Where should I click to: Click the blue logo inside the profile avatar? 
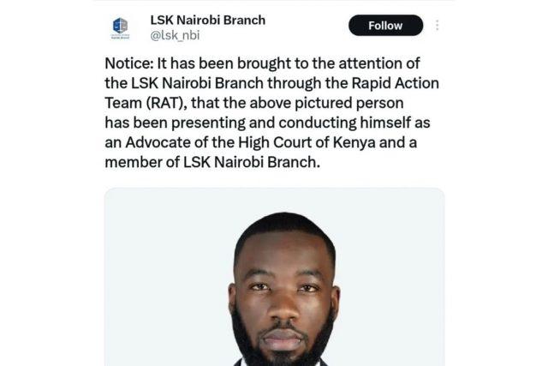pyautogui.click(x=120, y=26)
